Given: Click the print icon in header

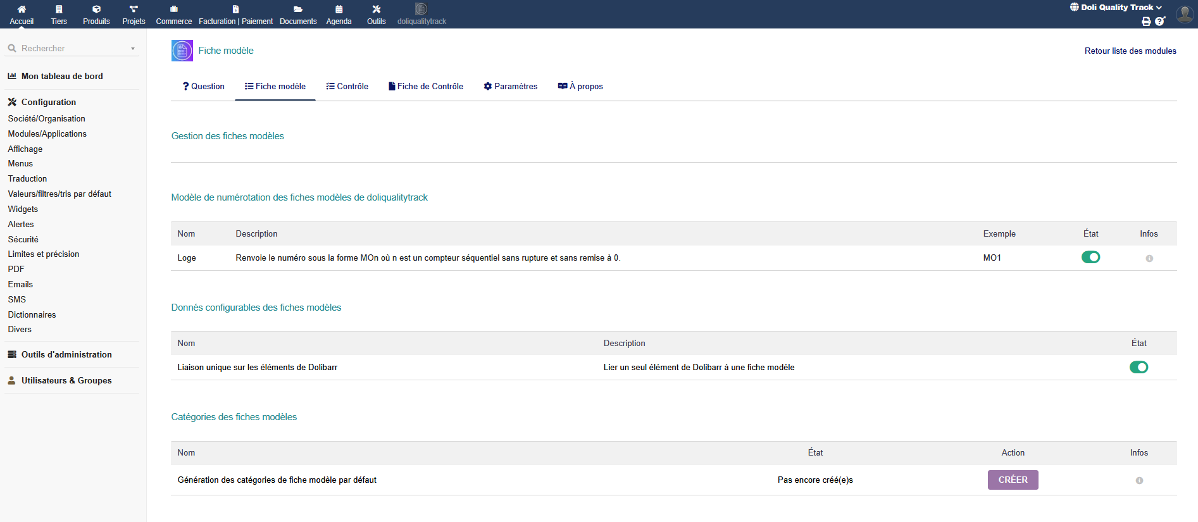Looking at the screenshot, I should pyautogui.click(x=1146, y=22).
